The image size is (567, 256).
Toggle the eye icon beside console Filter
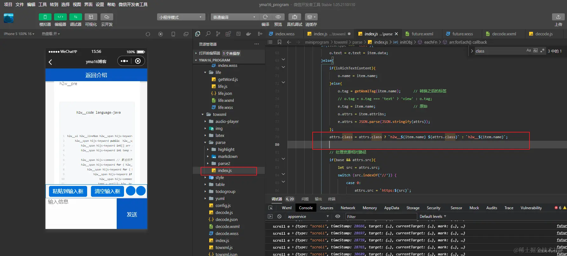click(338, 217)
